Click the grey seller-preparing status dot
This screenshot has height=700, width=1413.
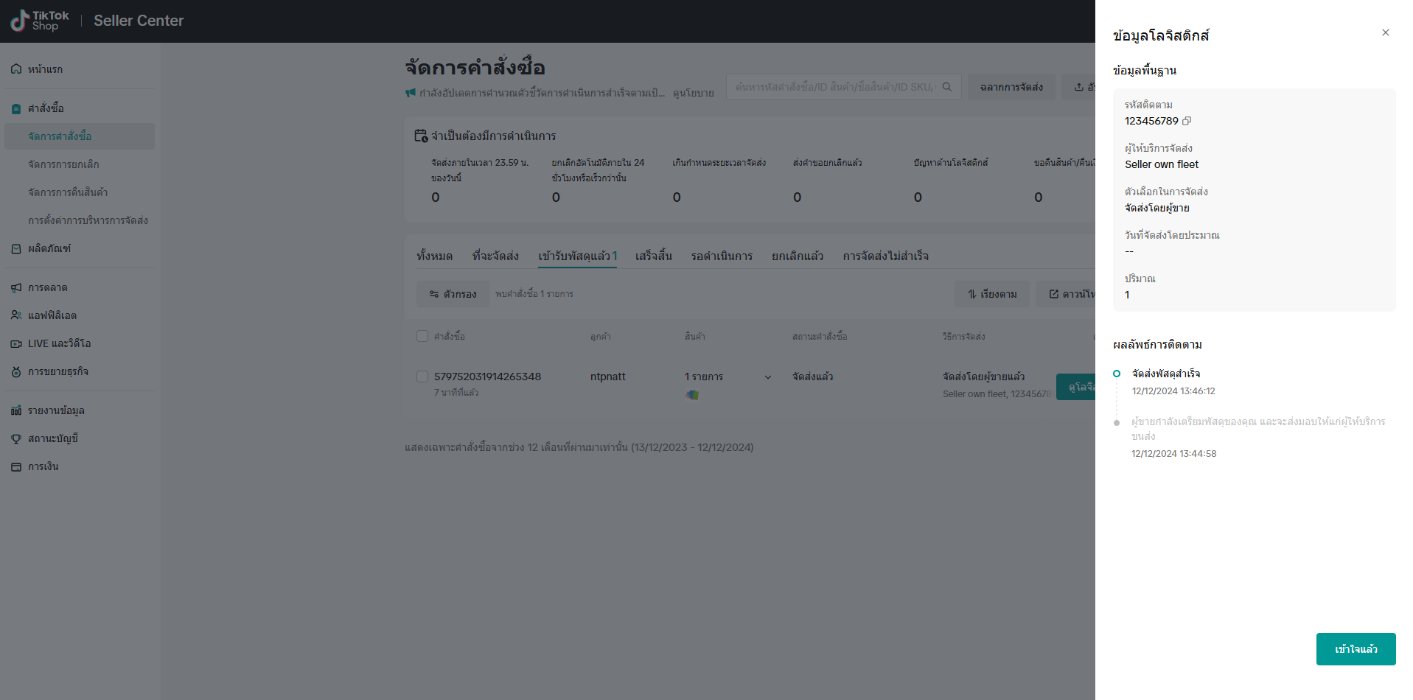click(1117, 422)
